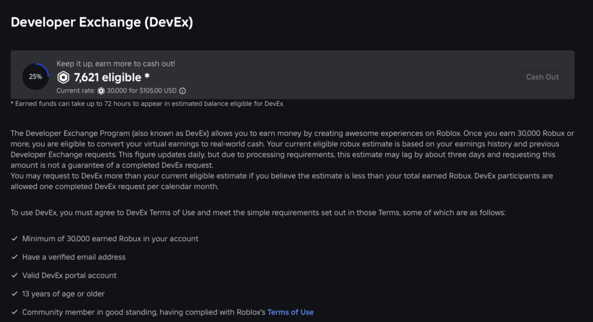Click 'Keep it up, earn more to cash out!'
This screenshot has width=593, height=322.
(116, 64)
